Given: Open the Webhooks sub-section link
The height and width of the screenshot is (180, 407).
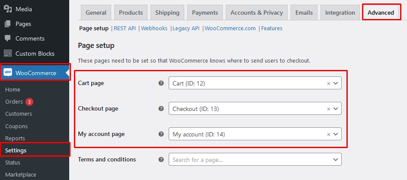Looking at the screenshot, I should tap(154, 28).
